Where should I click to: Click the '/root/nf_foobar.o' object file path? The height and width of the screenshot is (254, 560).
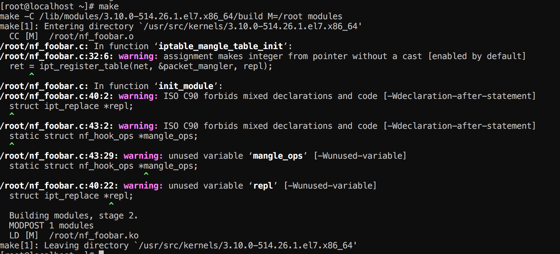coord(91,36)
